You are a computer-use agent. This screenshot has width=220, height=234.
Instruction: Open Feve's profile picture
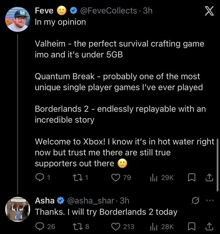17,20
